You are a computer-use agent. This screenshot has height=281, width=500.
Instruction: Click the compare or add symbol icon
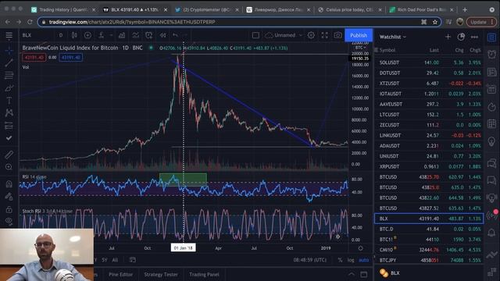tap(87, 35)
